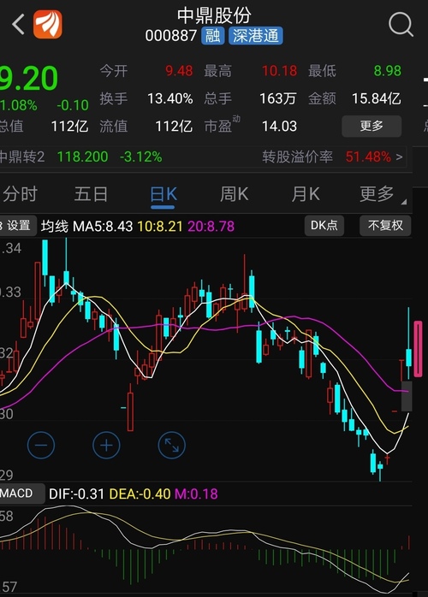Screen dimensions: 428x597
Task: Tap the 融 margin trading badge
Action: coord(212,36)
